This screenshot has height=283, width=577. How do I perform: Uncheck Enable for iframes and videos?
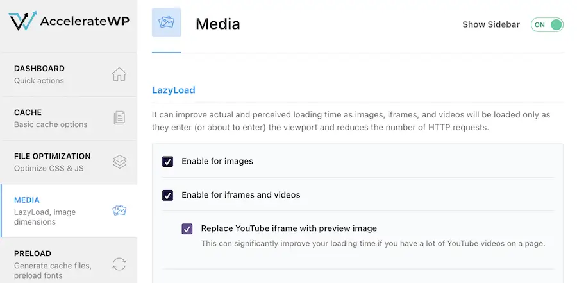pyautogui.click(x=167, y=195)
